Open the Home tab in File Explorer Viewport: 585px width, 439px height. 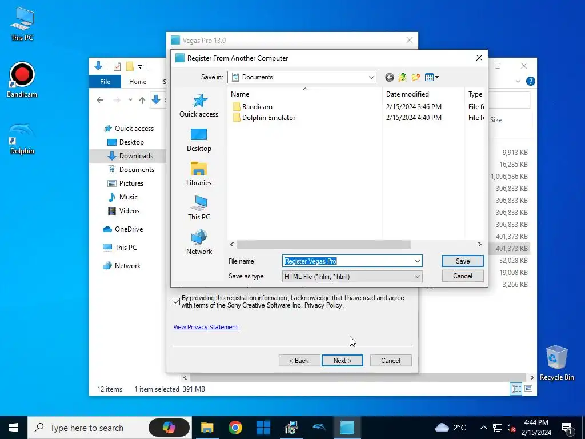pos(138,82)
